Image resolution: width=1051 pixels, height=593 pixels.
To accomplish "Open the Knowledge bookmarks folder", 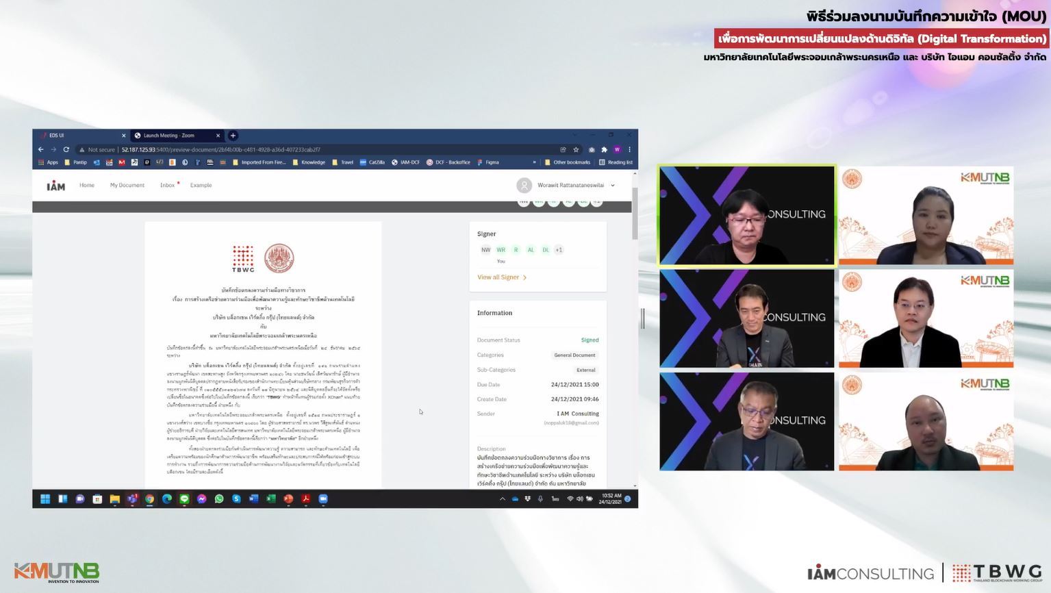I will pos(309,162).
